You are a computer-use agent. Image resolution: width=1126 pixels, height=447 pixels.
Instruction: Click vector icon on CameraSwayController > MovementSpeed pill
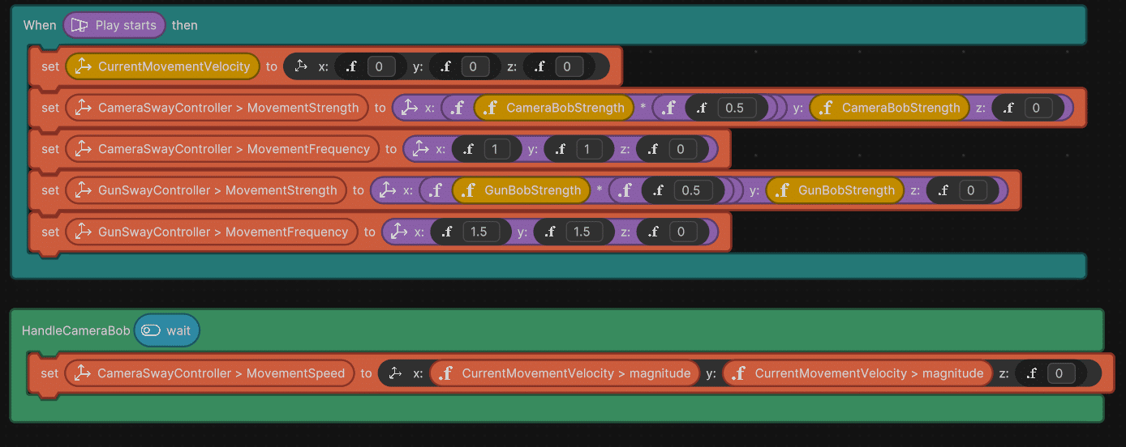tap(82, 373)
